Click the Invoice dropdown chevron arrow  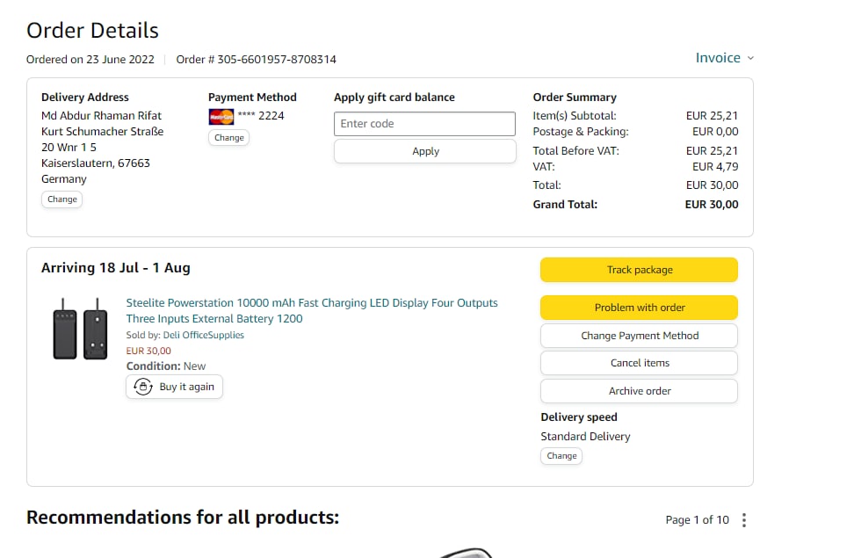coord(750,59)
